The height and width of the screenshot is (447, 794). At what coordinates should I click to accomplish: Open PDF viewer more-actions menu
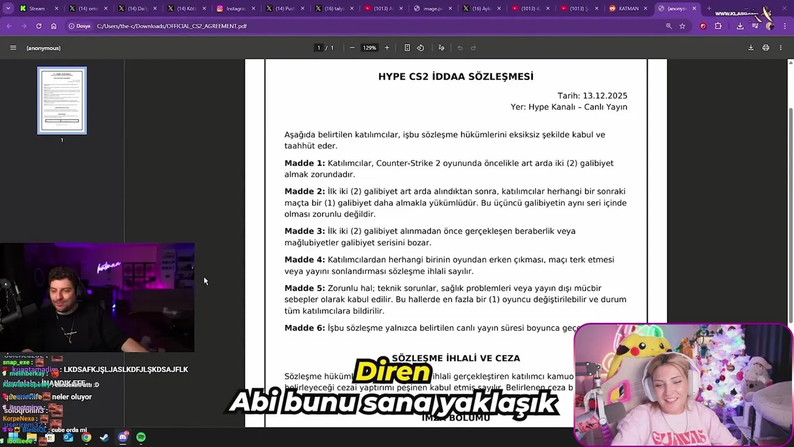click(x=780, y=48)
